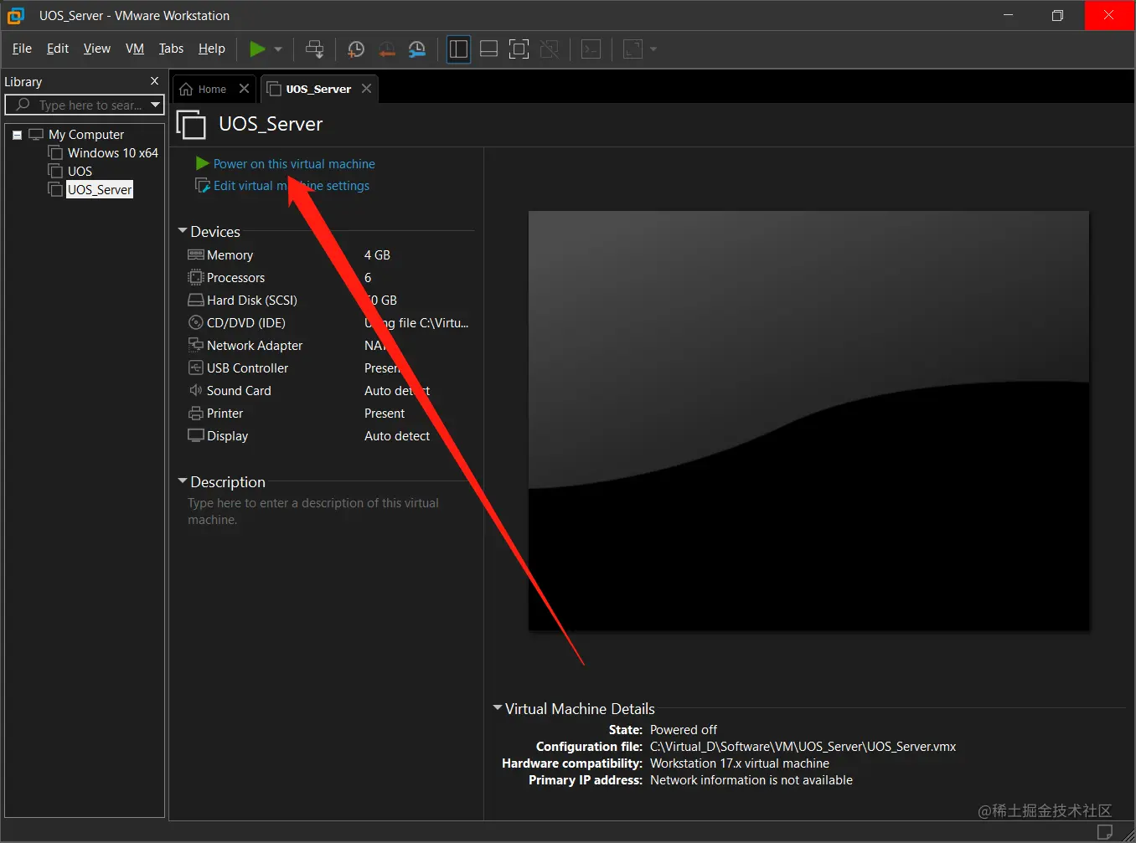Enter full screen mode icon

(519, 49)
